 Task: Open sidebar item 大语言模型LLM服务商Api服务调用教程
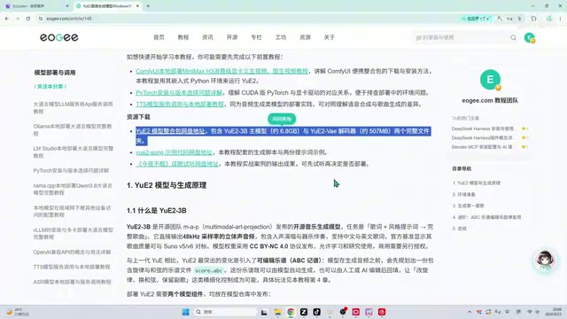pyautogui.click(x=73, y=107)
